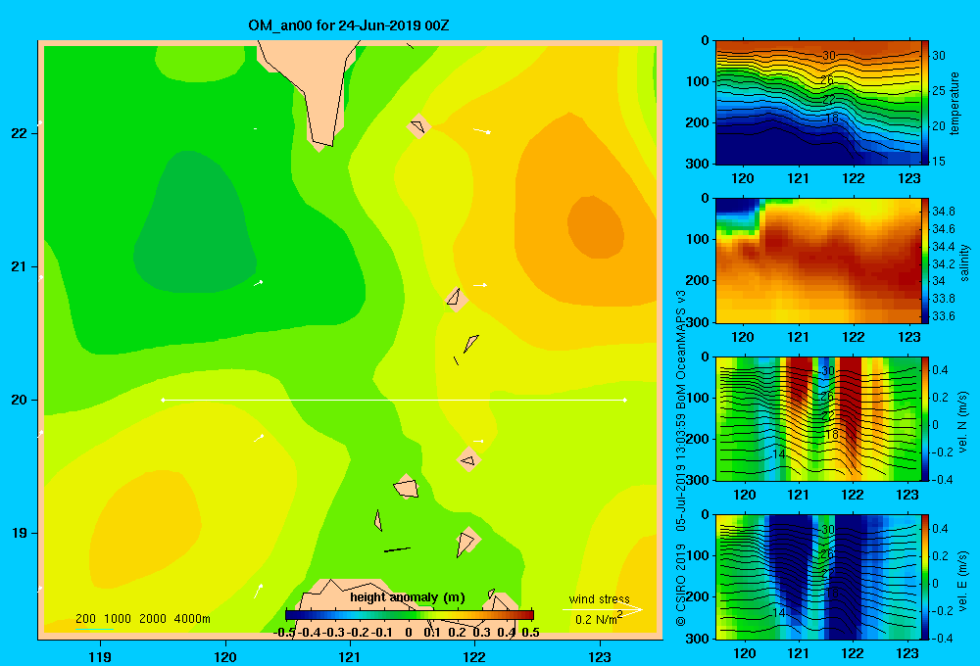This screenshot has width=980, height=666.
Task: Click the vertical "vel. E (m/s)" label
Action: click(x=962, y=580)
